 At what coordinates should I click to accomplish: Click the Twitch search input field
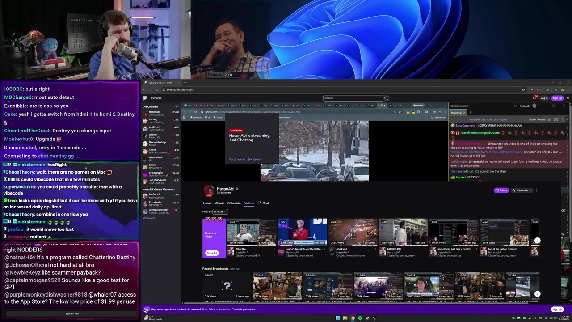353,98
